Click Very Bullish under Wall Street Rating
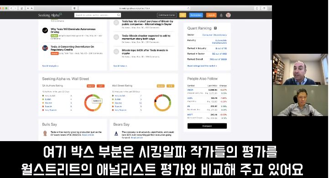329x178 pixels. 120,96
